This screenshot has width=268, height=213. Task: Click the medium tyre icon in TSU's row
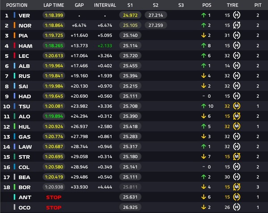[x=237, y=106]
